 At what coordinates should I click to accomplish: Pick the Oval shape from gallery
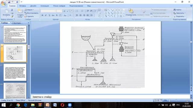coord(118,10)
